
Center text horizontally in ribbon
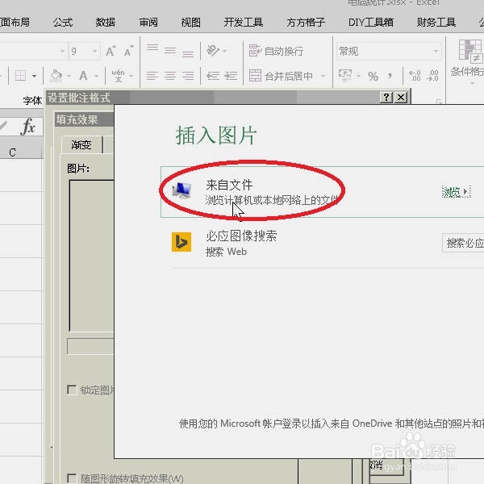170,76
